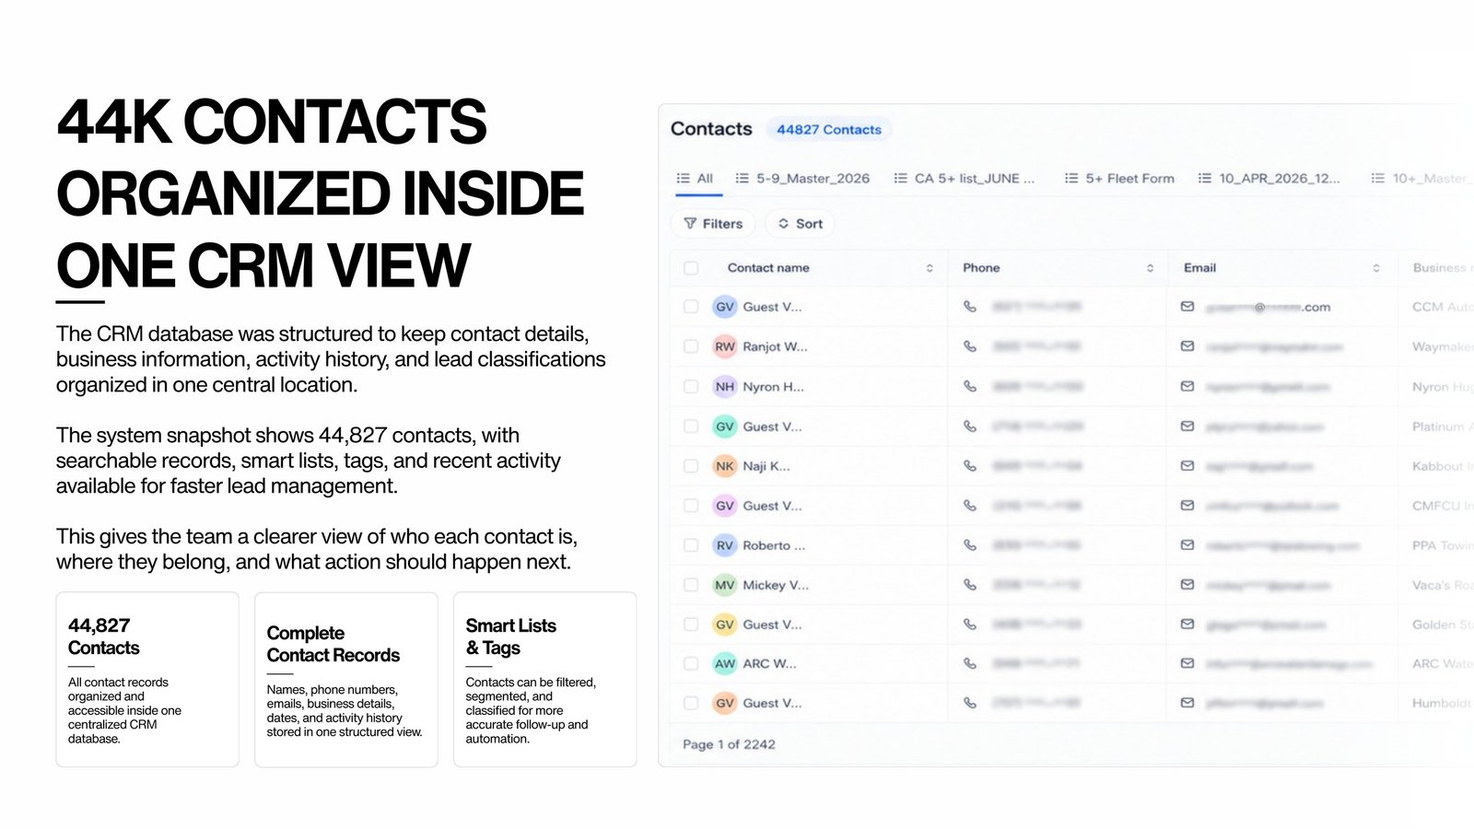Screen dimensions: 1474x829
Task: Click the arrows icon in the Sort button
Action: click(784, 223)
